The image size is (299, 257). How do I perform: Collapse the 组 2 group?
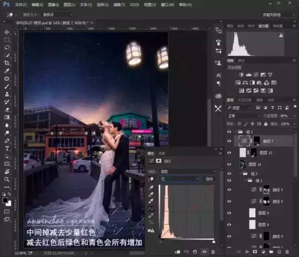[241, 173]
